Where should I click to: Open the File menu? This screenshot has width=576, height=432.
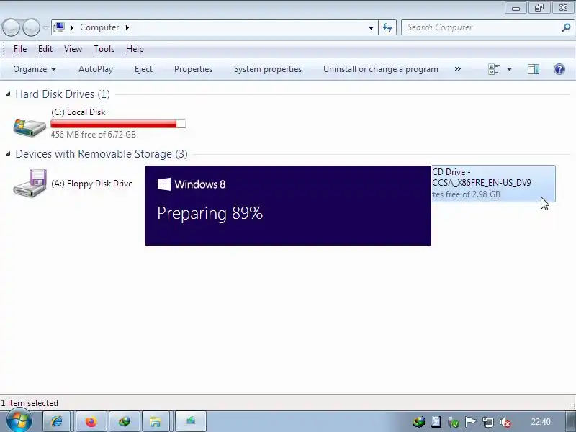(20, 49)
